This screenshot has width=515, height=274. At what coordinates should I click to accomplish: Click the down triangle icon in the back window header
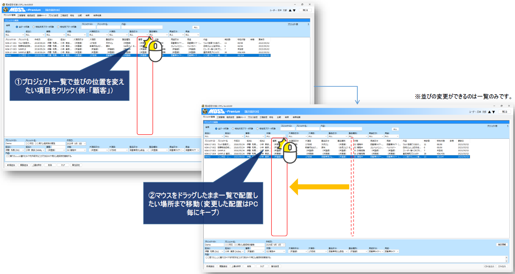(x=294, y=10)
